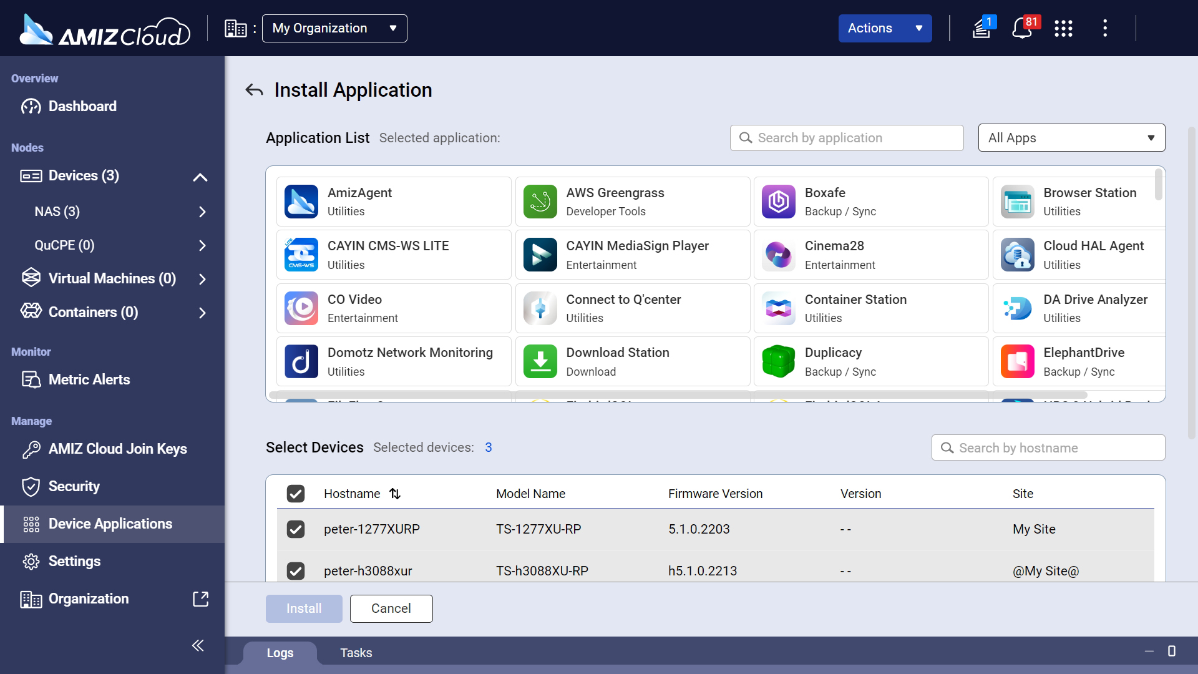Switch to the Tasks tab
The image size is (1198, 674).
[x=356, y=653]
